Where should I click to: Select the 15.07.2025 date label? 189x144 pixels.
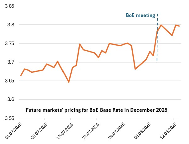point(65,131)
